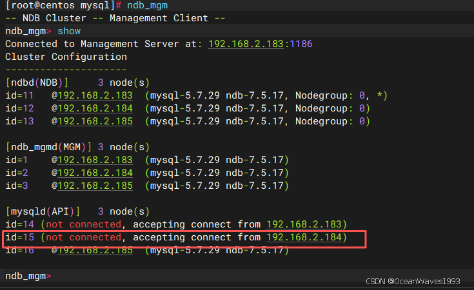Click version text 'mysql-5.7.29 ndb-7.5.17' on id=1 line
474x290 pixels.
click(x=217, y=160)
